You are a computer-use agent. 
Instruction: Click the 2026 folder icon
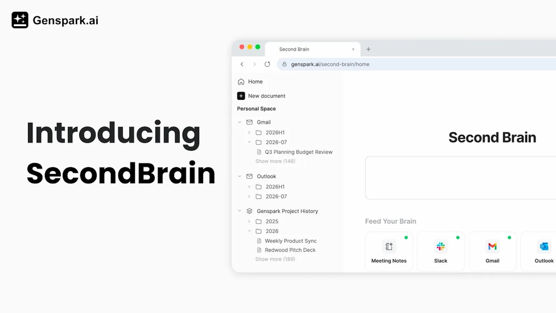(x=259, y=231)
